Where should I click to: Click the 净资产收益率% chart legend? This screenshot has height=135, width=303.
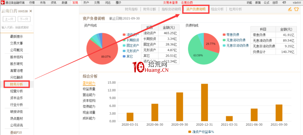tap(201, 132)
